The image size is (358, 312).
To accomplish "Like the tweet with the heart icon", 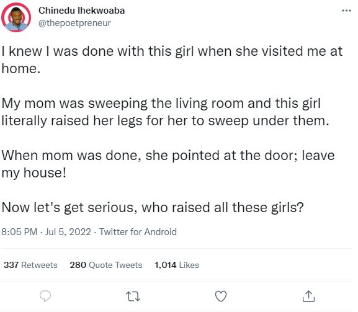I will coord(221,296).
